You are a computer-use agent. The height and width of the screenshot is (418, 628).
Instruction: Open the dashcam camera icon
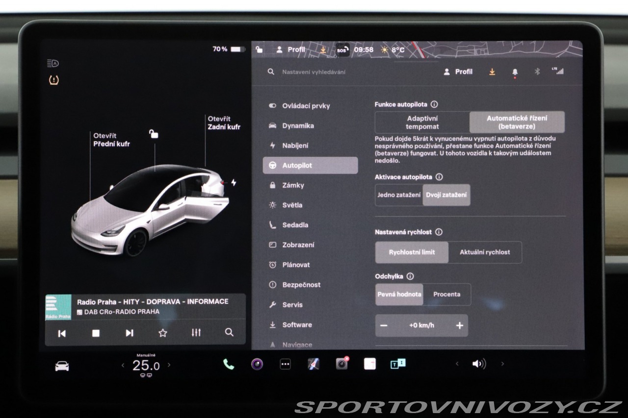click(341, 364)
